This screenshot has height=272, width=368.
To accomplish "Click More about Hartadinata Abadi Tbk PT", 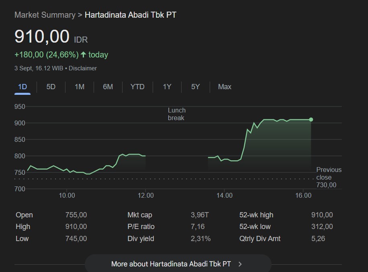I will 178,264.
